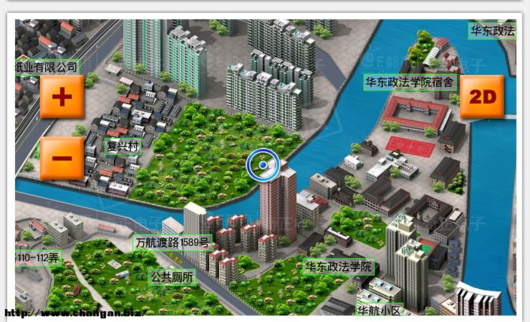Select the 复兴村 map label
The width and height of the screenshot is (530, 322).
click(x=121, y=147)
